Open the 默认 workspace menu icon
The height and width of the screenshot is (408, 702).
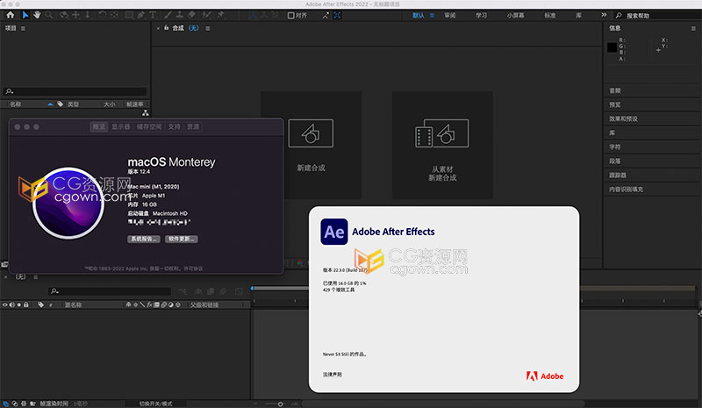coord(432,15)
